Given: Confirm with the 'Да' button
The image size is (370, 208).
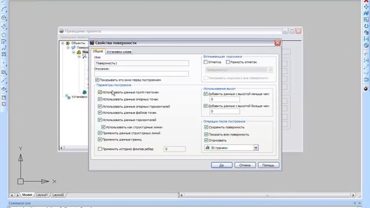Looking at the screenshot, I should [x=221, y=165].
